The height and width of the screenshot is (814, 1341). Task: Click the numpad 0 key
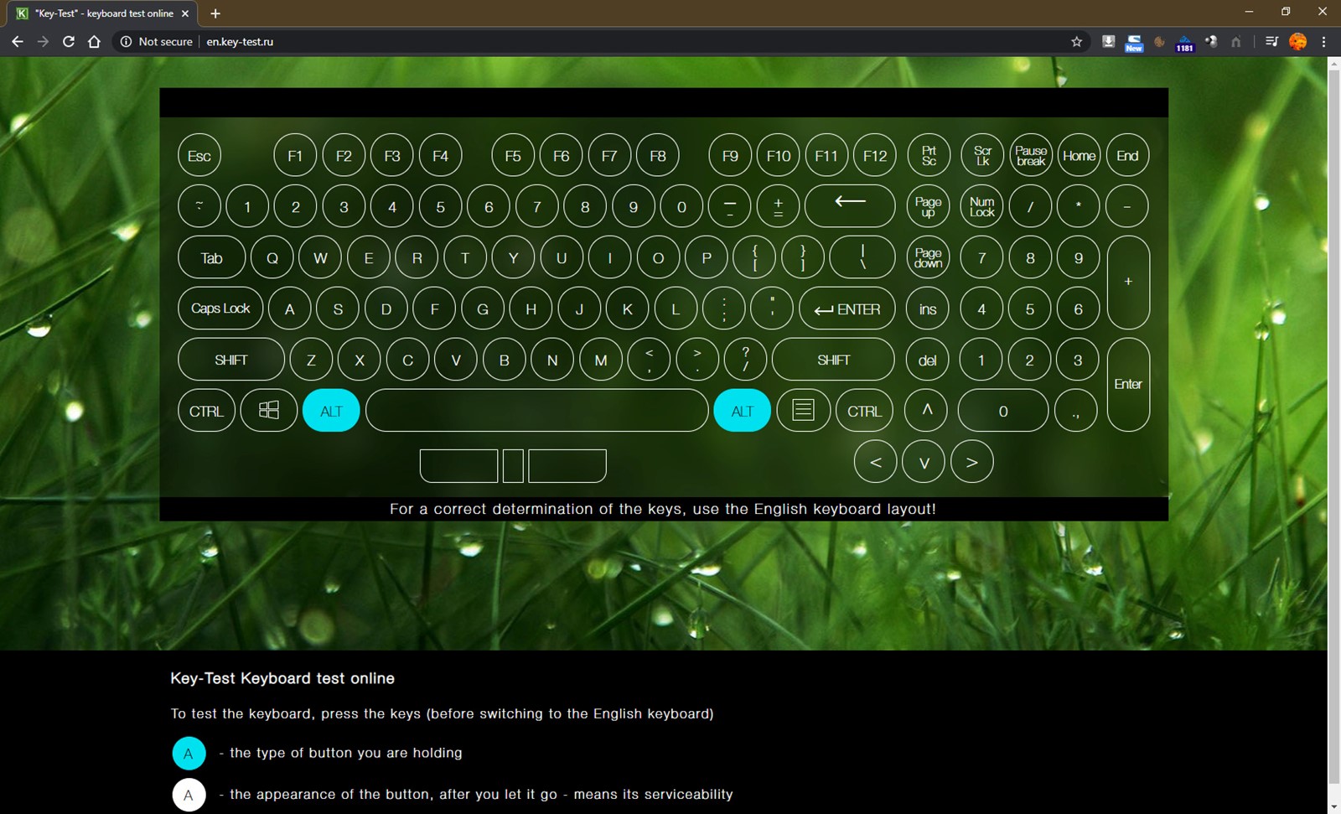1003,411
